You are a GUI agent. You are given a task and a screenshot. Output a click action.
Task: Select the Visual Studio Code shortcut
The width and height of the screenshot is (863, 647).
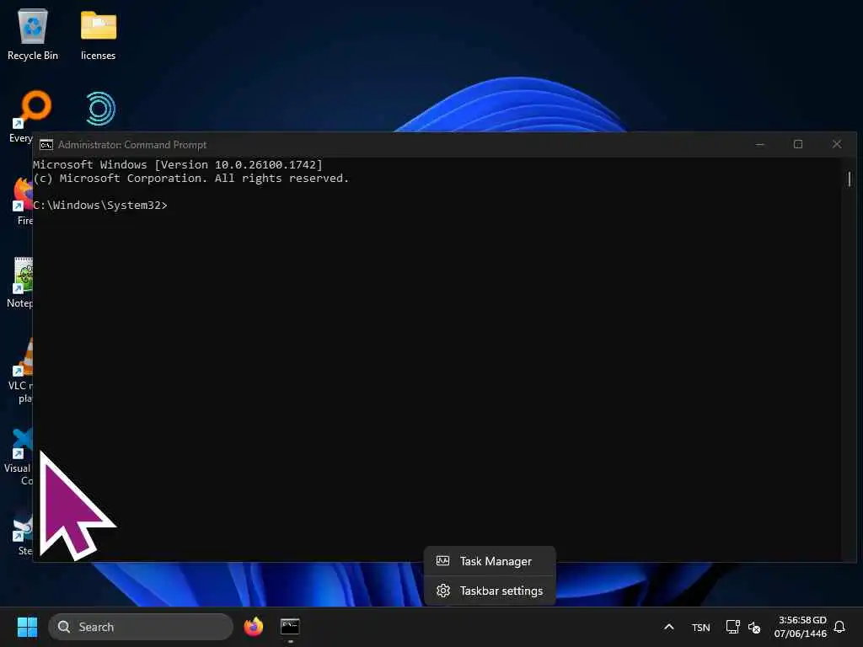click(x=20, y=457)
